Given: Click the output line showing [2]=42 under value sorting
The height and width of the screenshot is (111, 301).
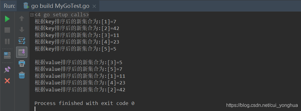Looking at the screenshot, I should 80,90.
